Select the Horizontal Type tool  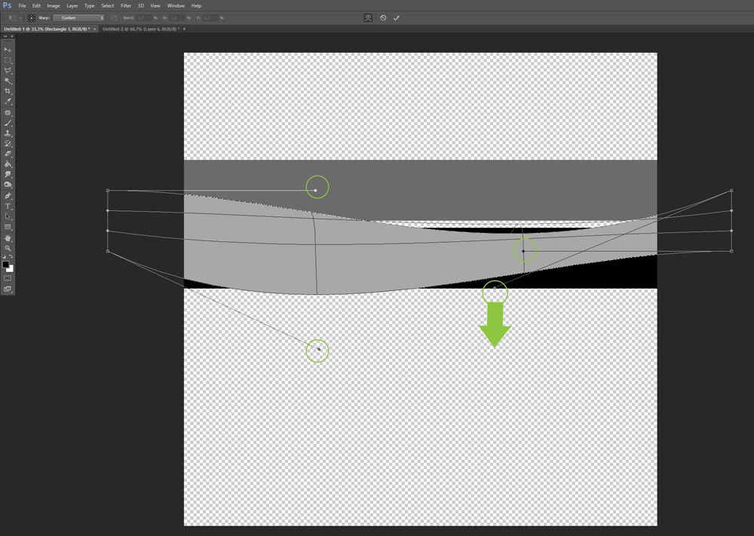coord(8,206)
